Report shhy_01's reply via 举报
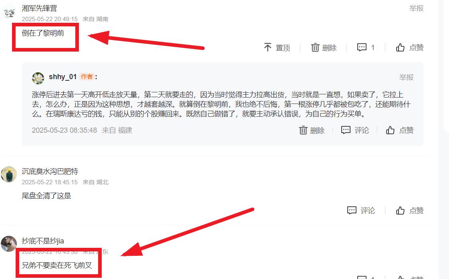This screenshot has height=279, width=449. [x=406, y=77]
